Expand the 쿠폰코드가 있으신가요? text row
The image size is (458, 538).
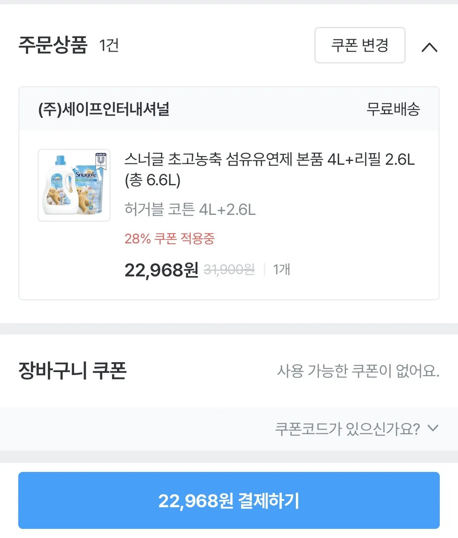[347, 429]
